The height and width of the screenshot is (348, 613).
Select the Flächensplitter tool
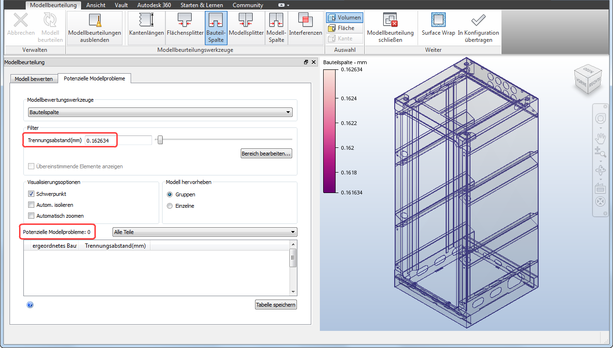[x=184, y=28]
